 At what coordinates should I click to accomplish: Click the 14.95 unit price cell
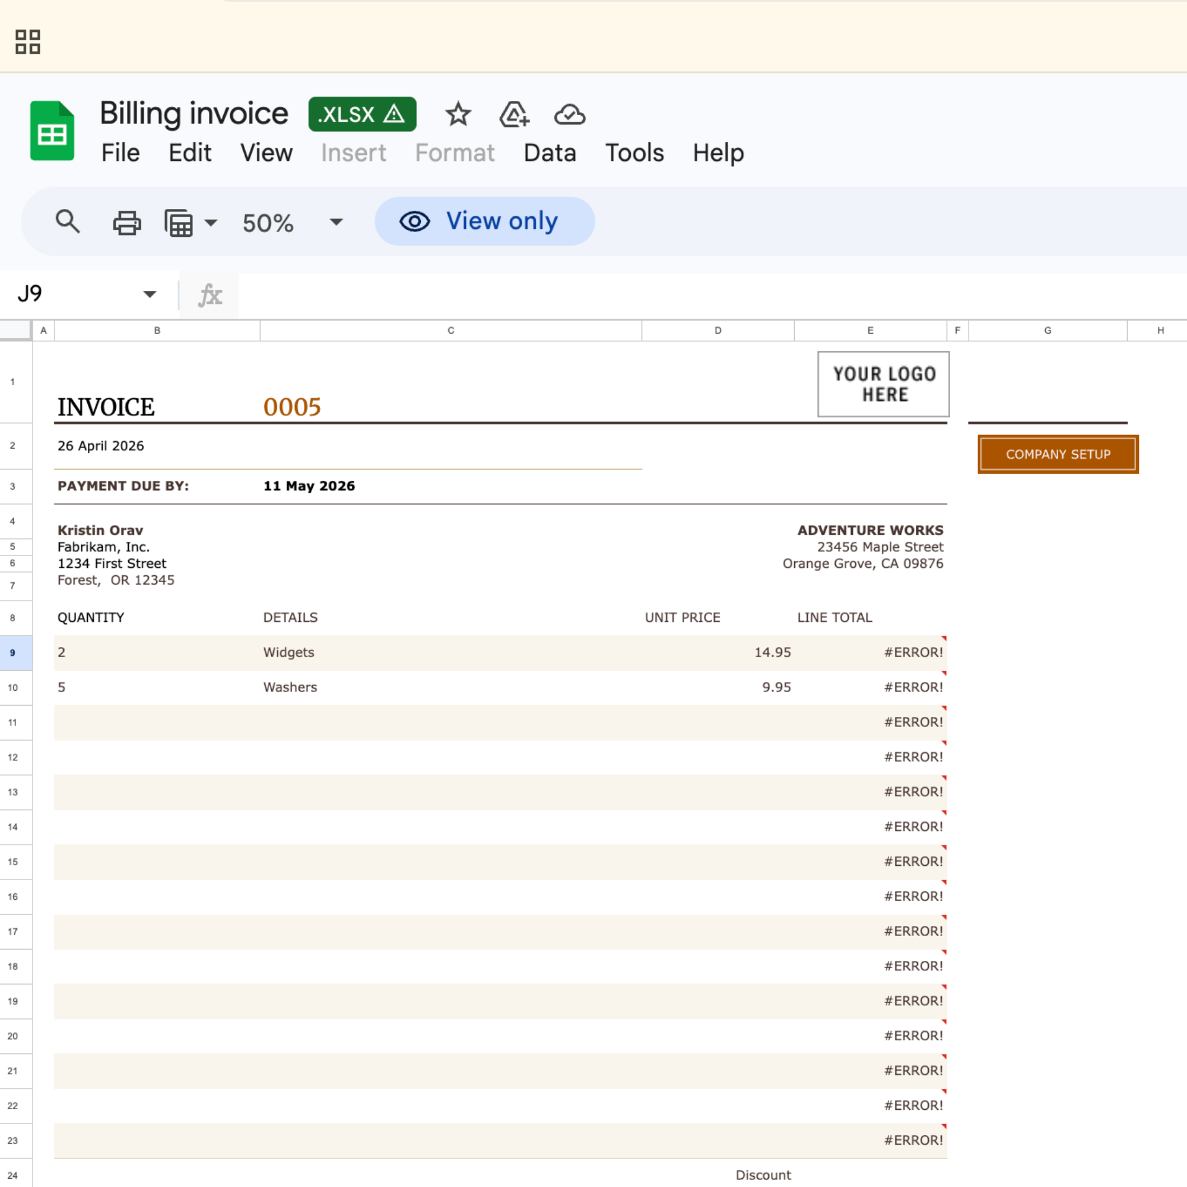coord(718,652)
